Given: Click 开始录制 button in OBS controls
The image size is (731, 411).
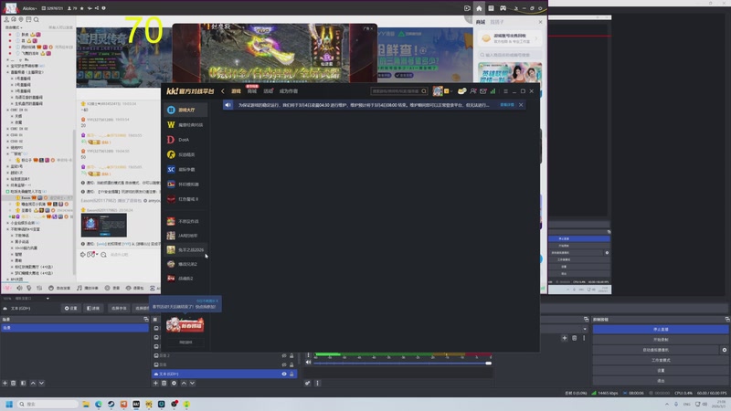Looking at the screenshot, I should [661, 340].
